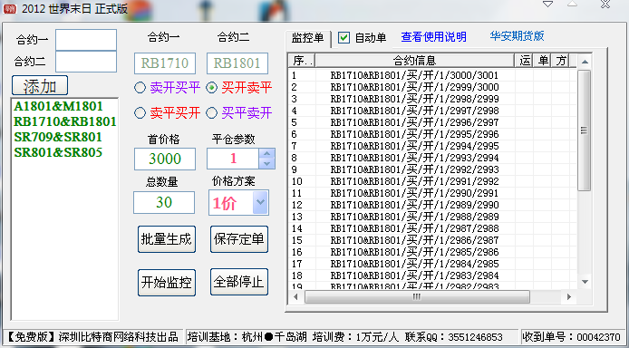Viewport: 629px width, 348px height.
Task: Select row 3 with prices 2998/2999
Action: (432, 99)
